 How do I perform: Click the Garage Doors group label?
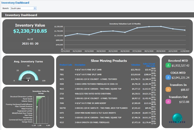point(27,122)
